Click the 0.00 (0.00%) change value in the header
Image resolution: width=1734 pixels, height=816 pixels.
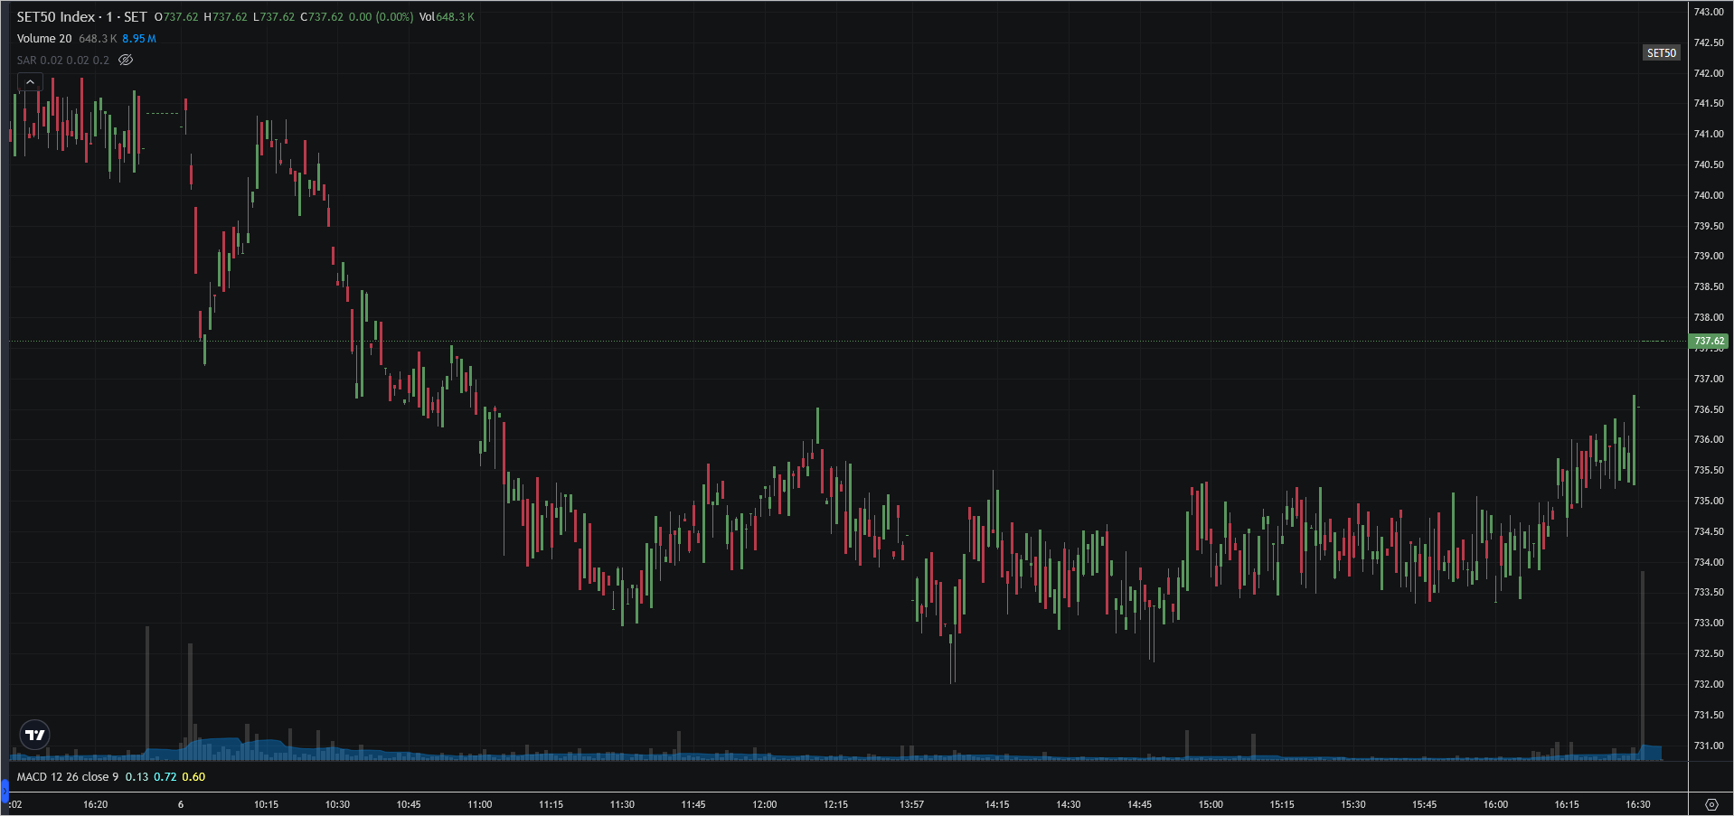382,17
